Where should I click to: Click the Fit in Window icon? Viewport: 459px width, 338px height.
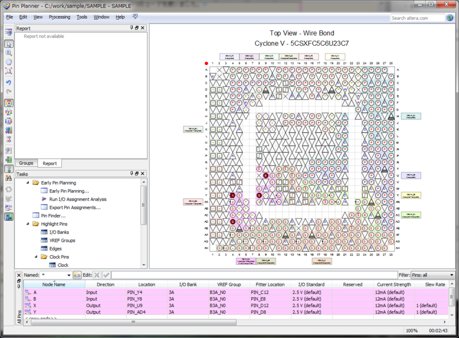coord(9,71)
